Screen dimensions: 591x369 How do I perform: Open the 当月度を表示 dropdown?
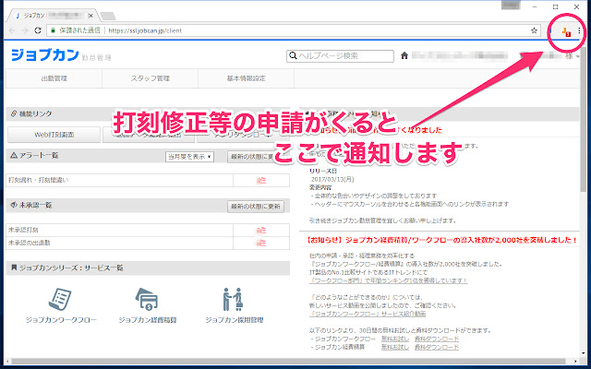coord(189,157)
